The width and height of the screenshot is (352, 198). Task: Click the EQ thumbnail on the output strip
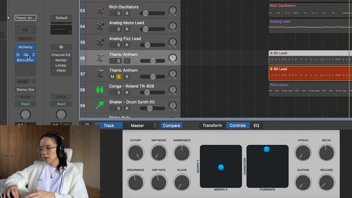(x=61, y=28)
